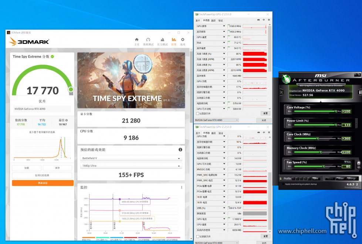Open the 基准测试 benchmarks icon in 3DMark

[148, 40]
